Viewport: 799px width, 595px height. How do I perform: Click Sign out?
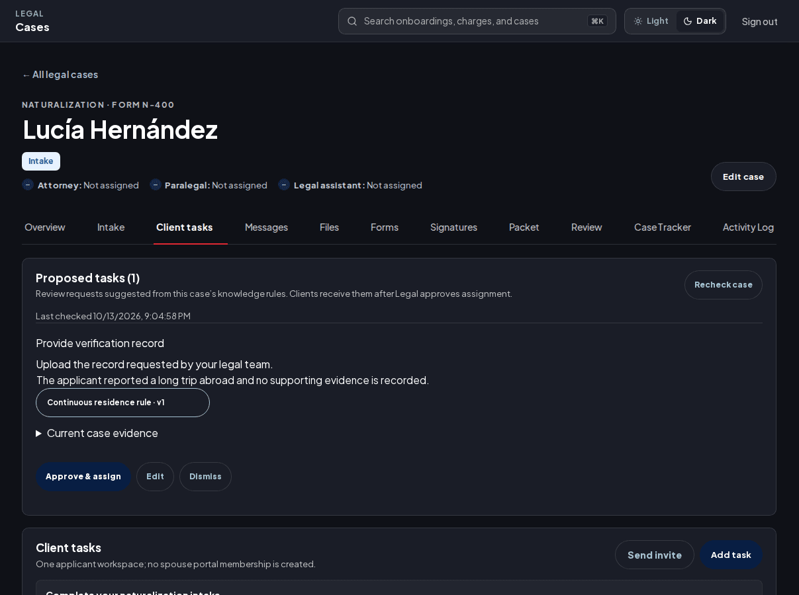click(759, 21)
